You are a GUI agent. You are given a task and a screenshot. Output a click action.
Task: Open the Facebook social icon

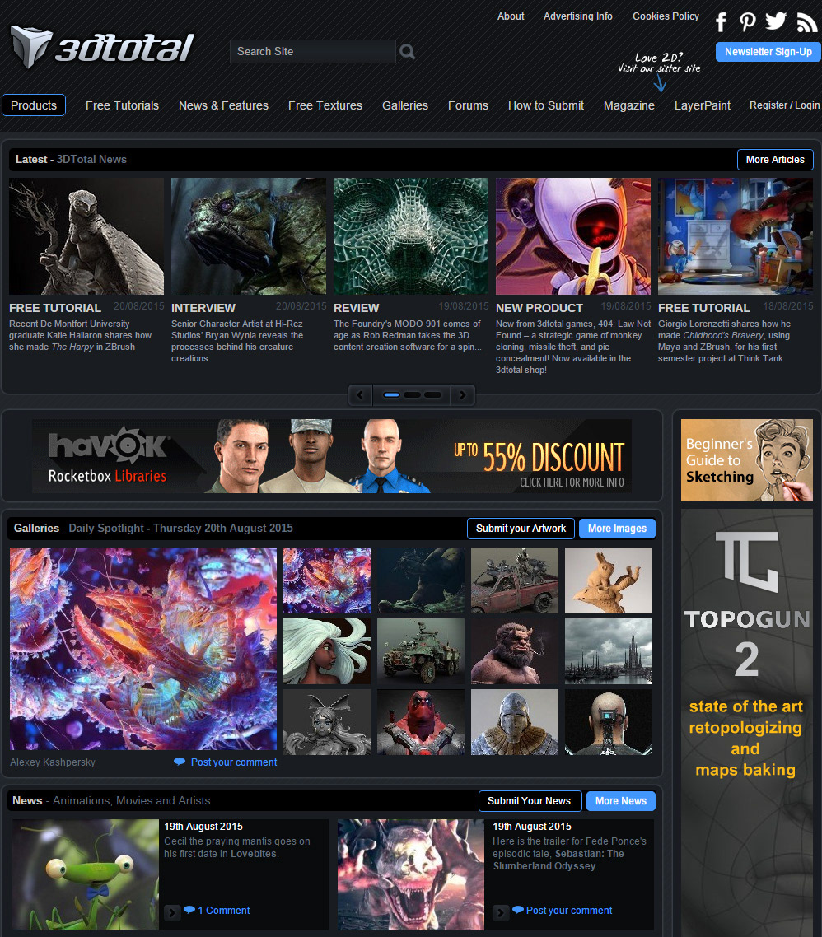point(722,22)
